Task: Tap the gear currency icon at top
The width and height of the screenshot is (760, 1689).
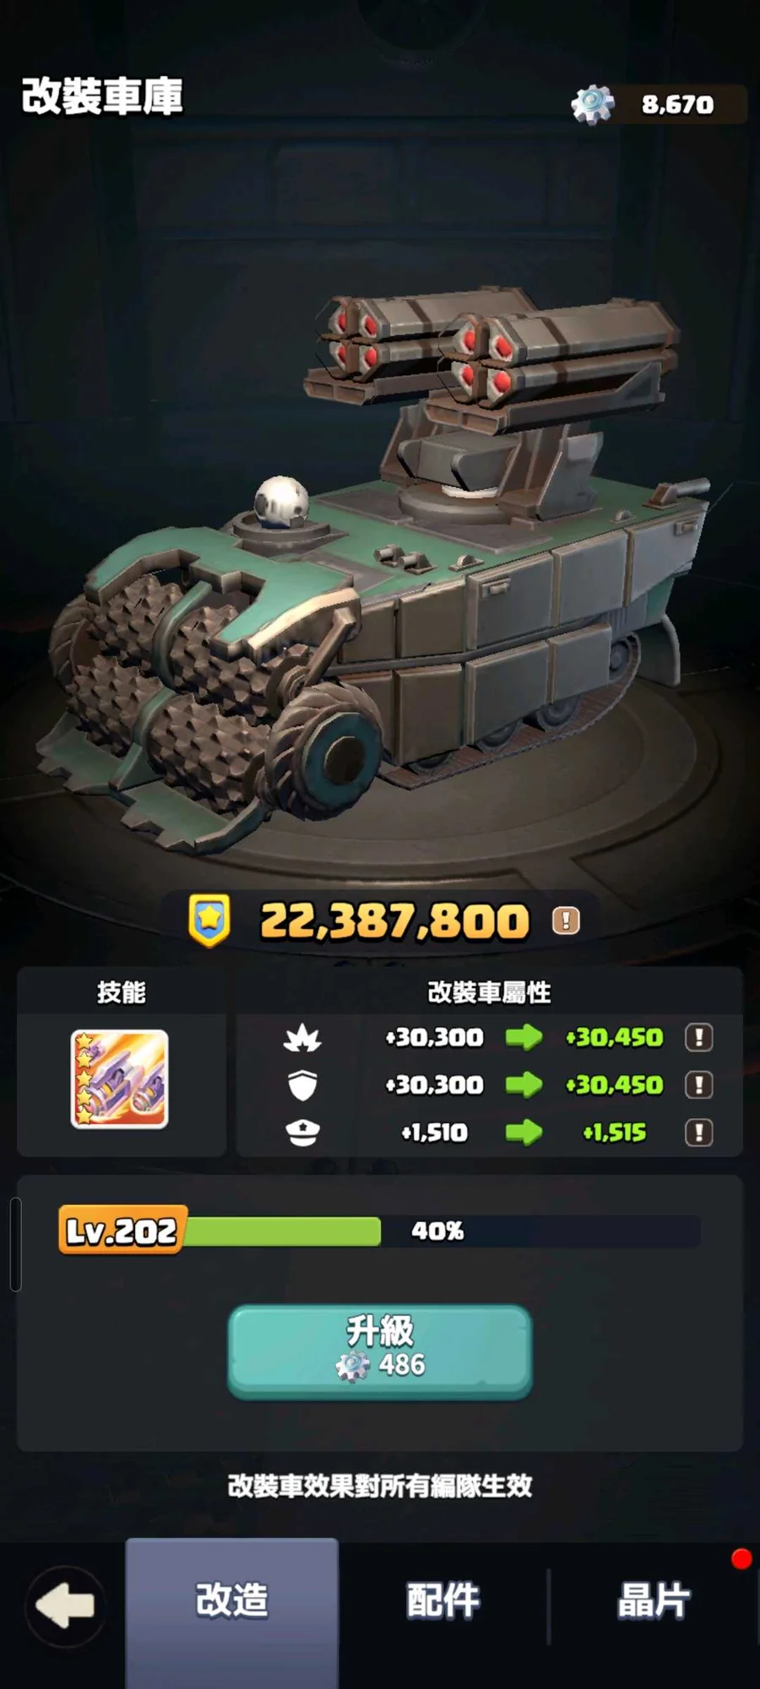Action: pyautogui.click(x=593, y=105)
